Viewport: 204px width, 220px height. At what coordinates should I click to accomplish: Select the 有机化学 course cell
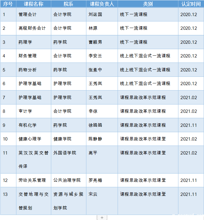28,125
